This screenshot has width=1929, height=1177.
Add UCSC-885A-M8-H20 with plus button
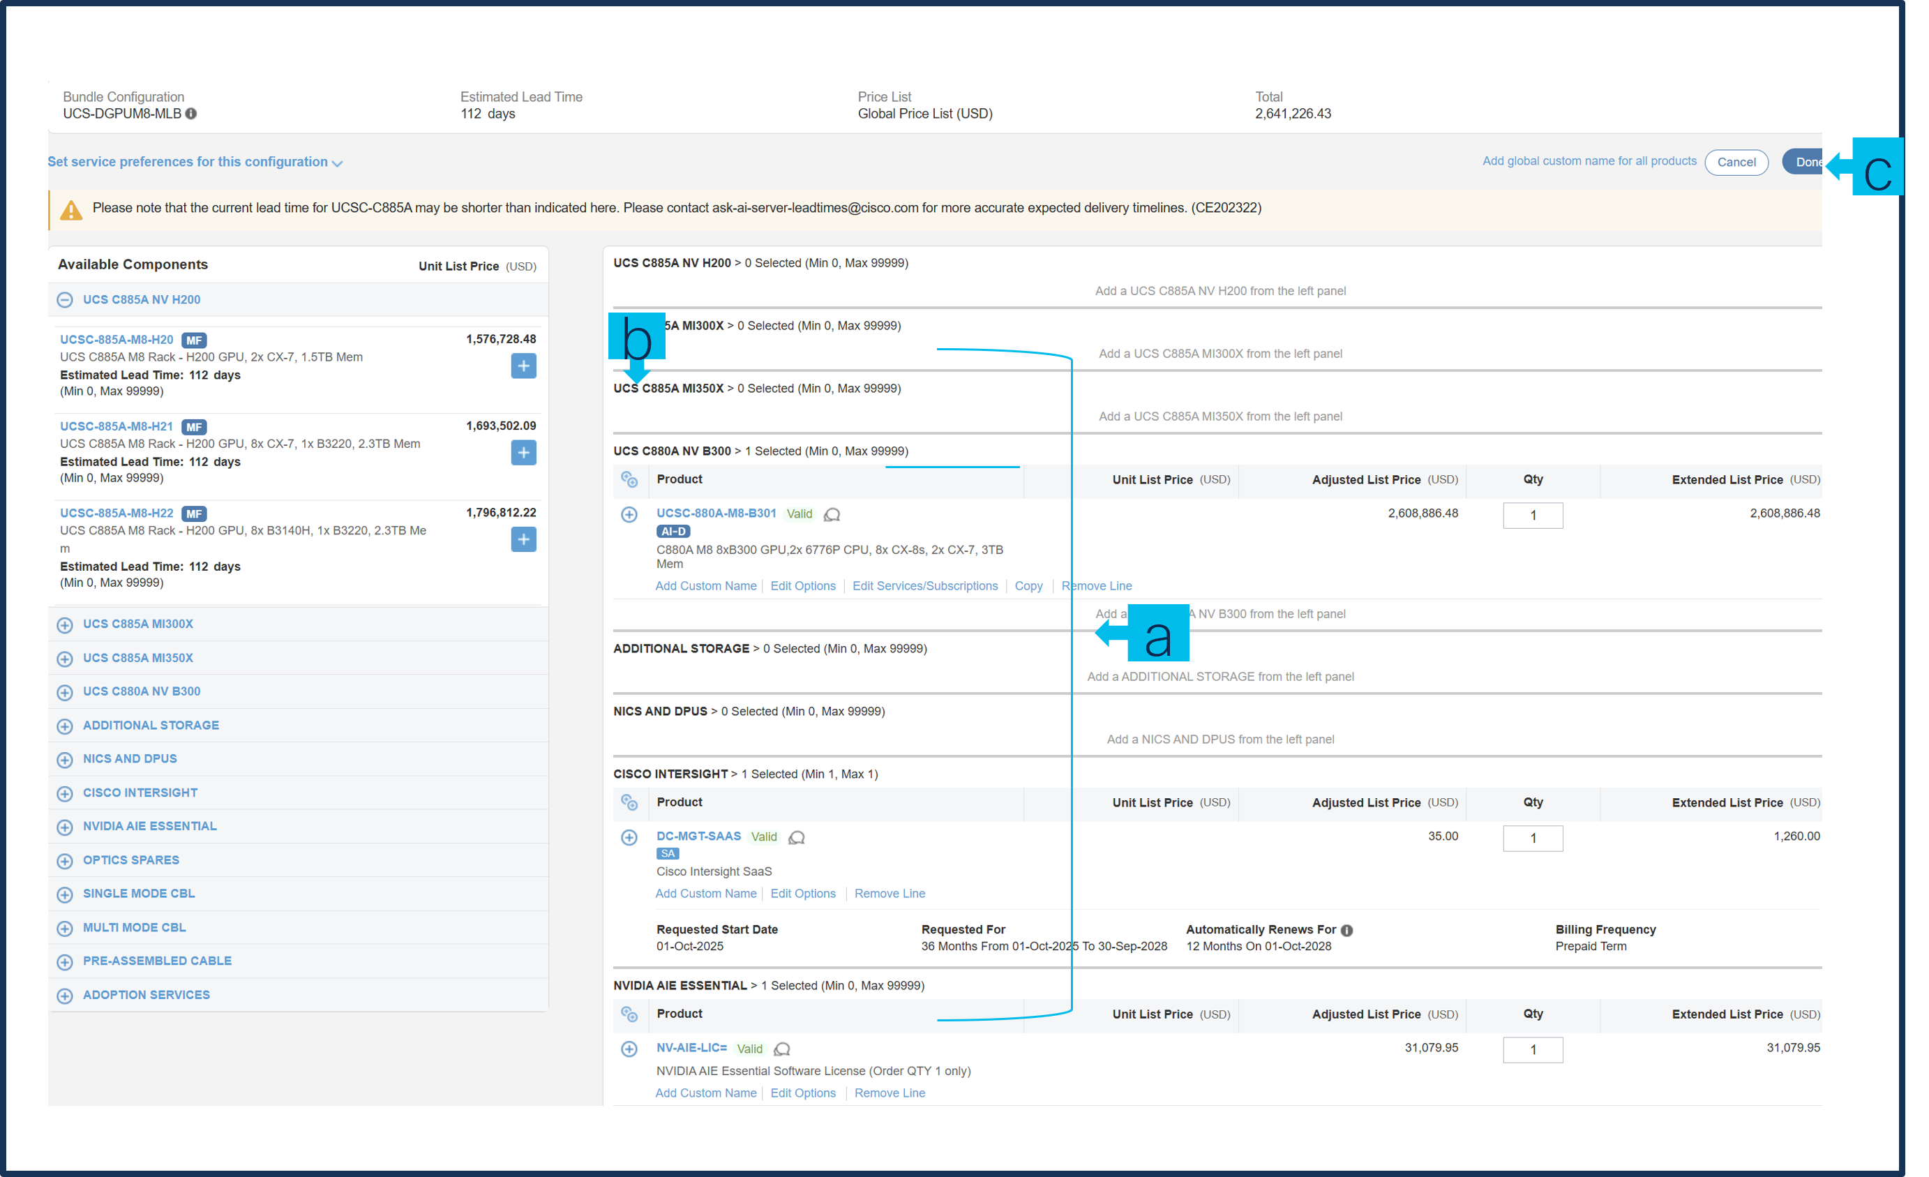click(523, 366)
